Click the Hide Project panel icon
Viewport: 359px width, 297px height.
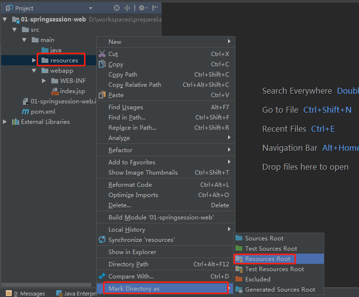(155, 8)
